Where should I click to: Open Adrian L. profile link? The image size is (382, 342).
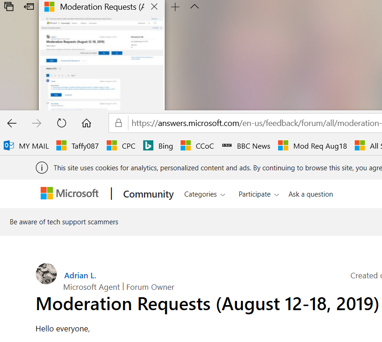click(x=80, y=276)
